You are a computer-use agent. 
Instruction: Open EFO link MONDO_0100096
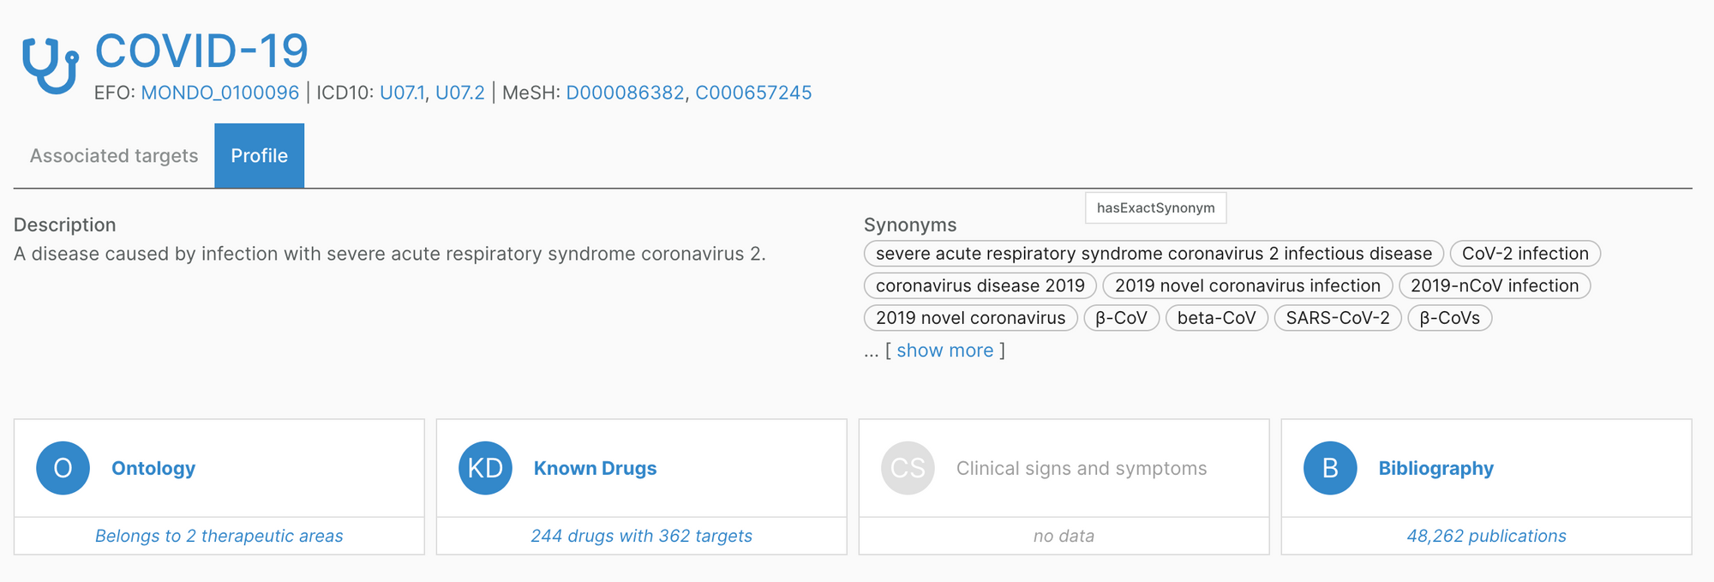(220, 93)
